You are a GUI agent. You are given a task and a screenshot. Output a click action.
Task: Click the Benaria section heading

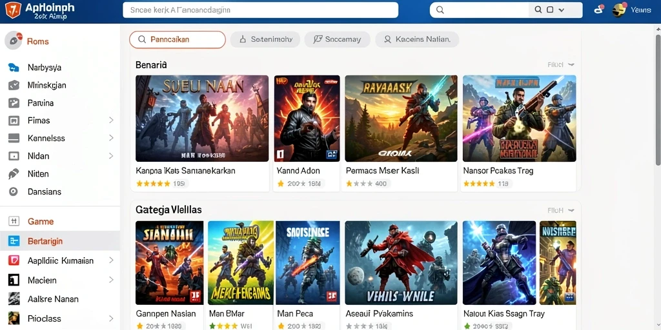[151, 65]
